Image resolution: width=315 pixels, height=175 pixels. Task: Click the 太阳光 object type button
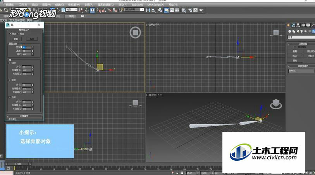(x=309, y=56)
